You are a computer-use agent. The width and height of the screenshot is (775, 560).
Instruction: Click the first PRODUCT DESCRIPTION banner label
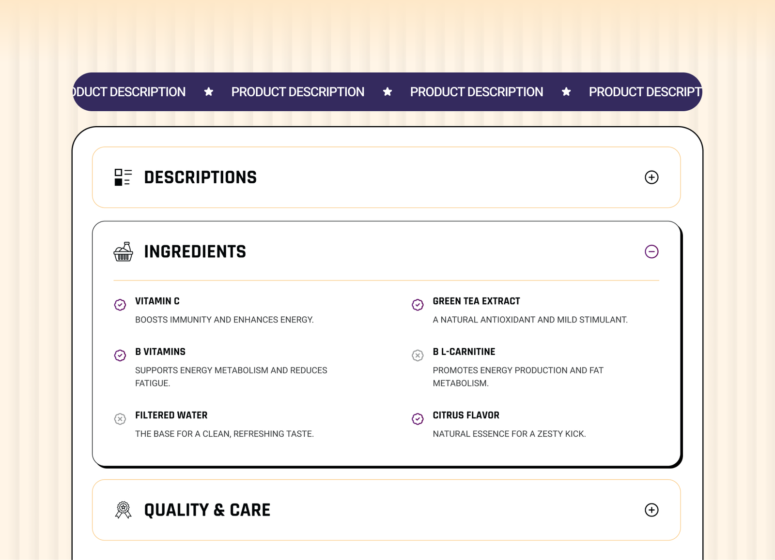pos(128,91)
